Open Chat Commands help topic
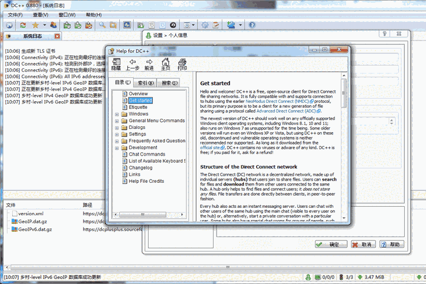The height and width of the screenshot is (284, 426). pyautogui.click(x=147, y=154)
